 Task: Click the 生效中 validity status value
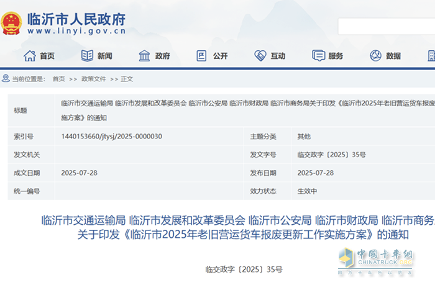pyautogui.click(x=307, y=191)
